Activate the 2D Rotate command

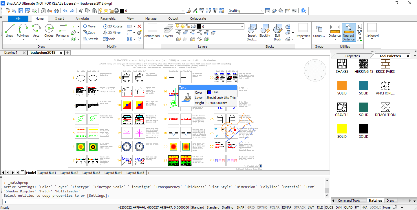click(x=113, y=26)
